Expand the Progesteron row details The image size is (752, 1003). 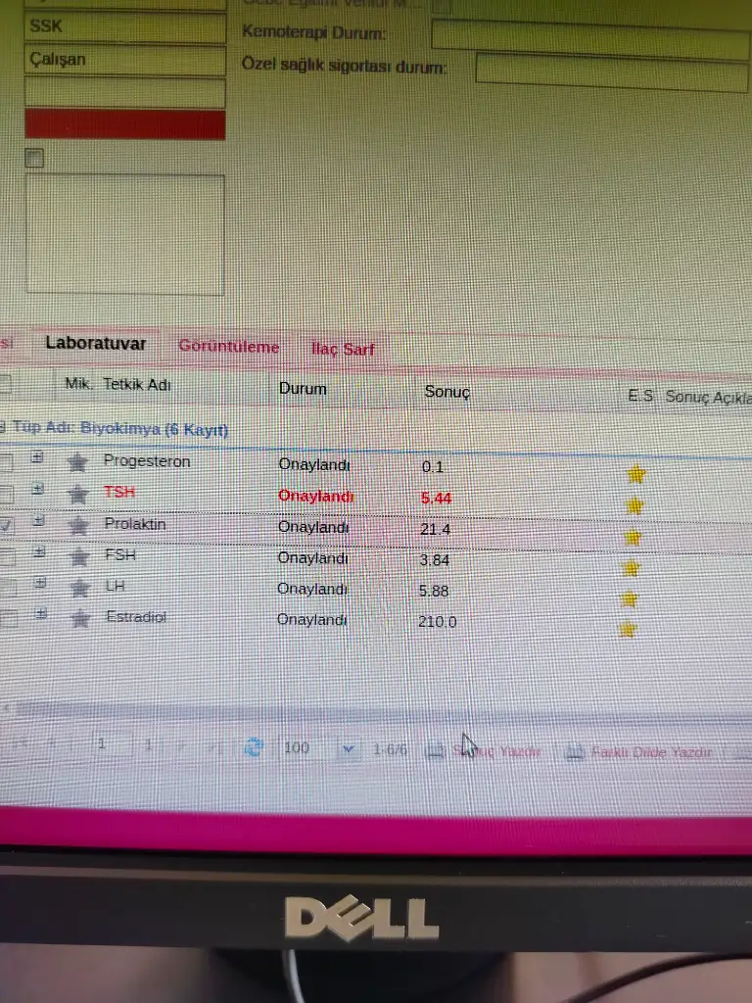(x=37, y=456)
